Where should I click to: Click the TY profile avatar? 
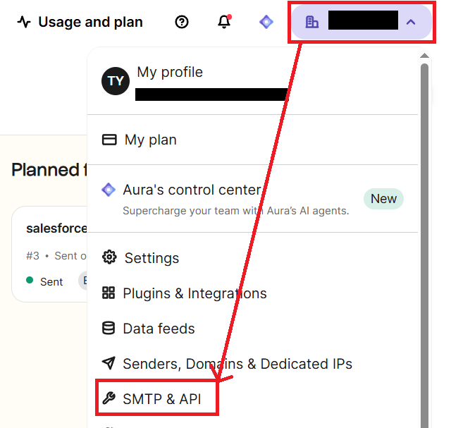tap(116, 81)
